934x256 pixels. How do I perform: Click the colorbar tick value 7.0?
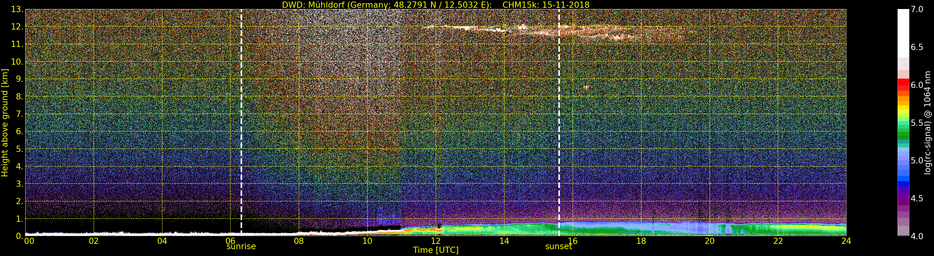tap(917, 9)
